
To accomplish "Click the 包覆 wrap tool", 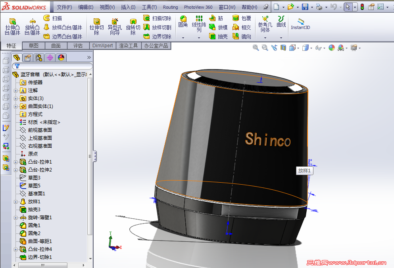I will click(x=242, y=18).
